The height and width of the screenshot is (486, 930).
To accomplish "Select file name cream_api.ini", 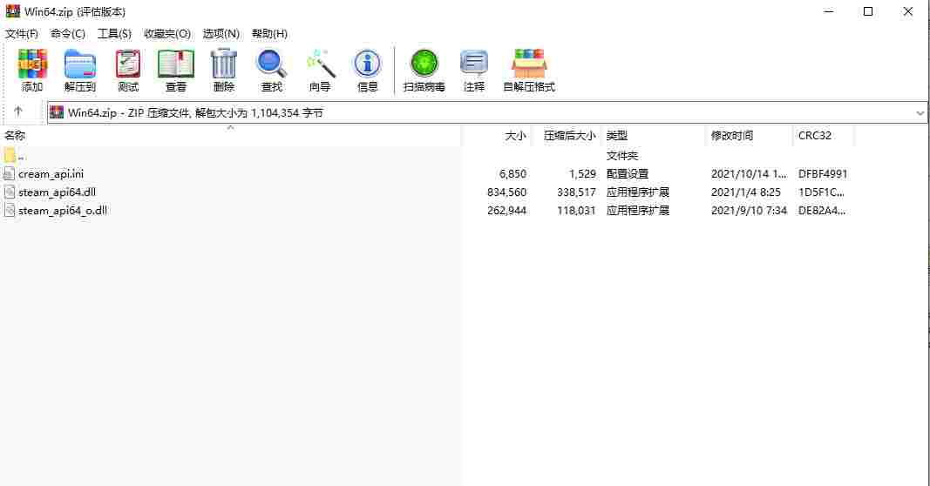I will 51,174.
